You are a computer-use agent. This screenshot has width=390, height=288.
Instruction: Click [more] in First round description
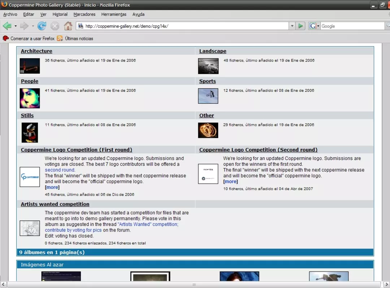point(52,187)
